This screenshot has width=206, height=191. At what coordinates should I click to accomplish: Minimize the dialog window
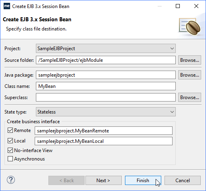tap(160, 6)
